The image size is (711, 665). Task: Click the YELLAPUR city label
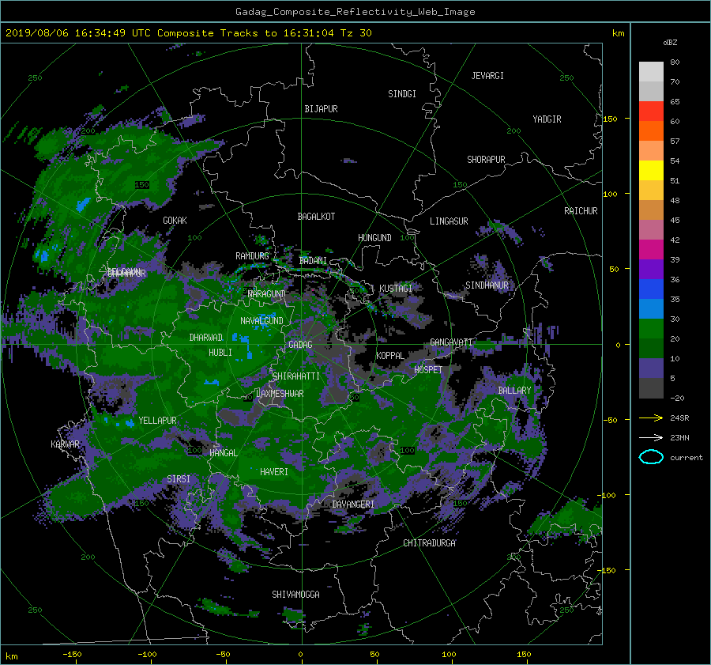click(x=157, y=421)
